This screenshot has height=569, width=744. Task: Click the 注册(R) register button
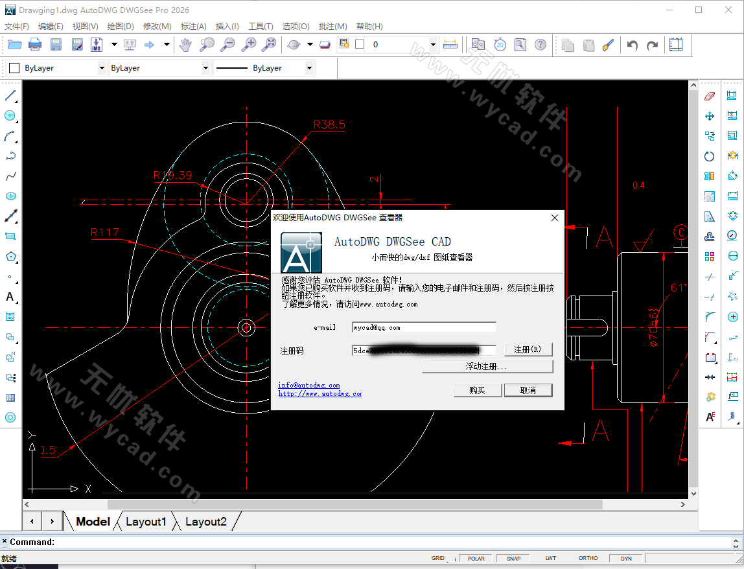coord(528,350)
